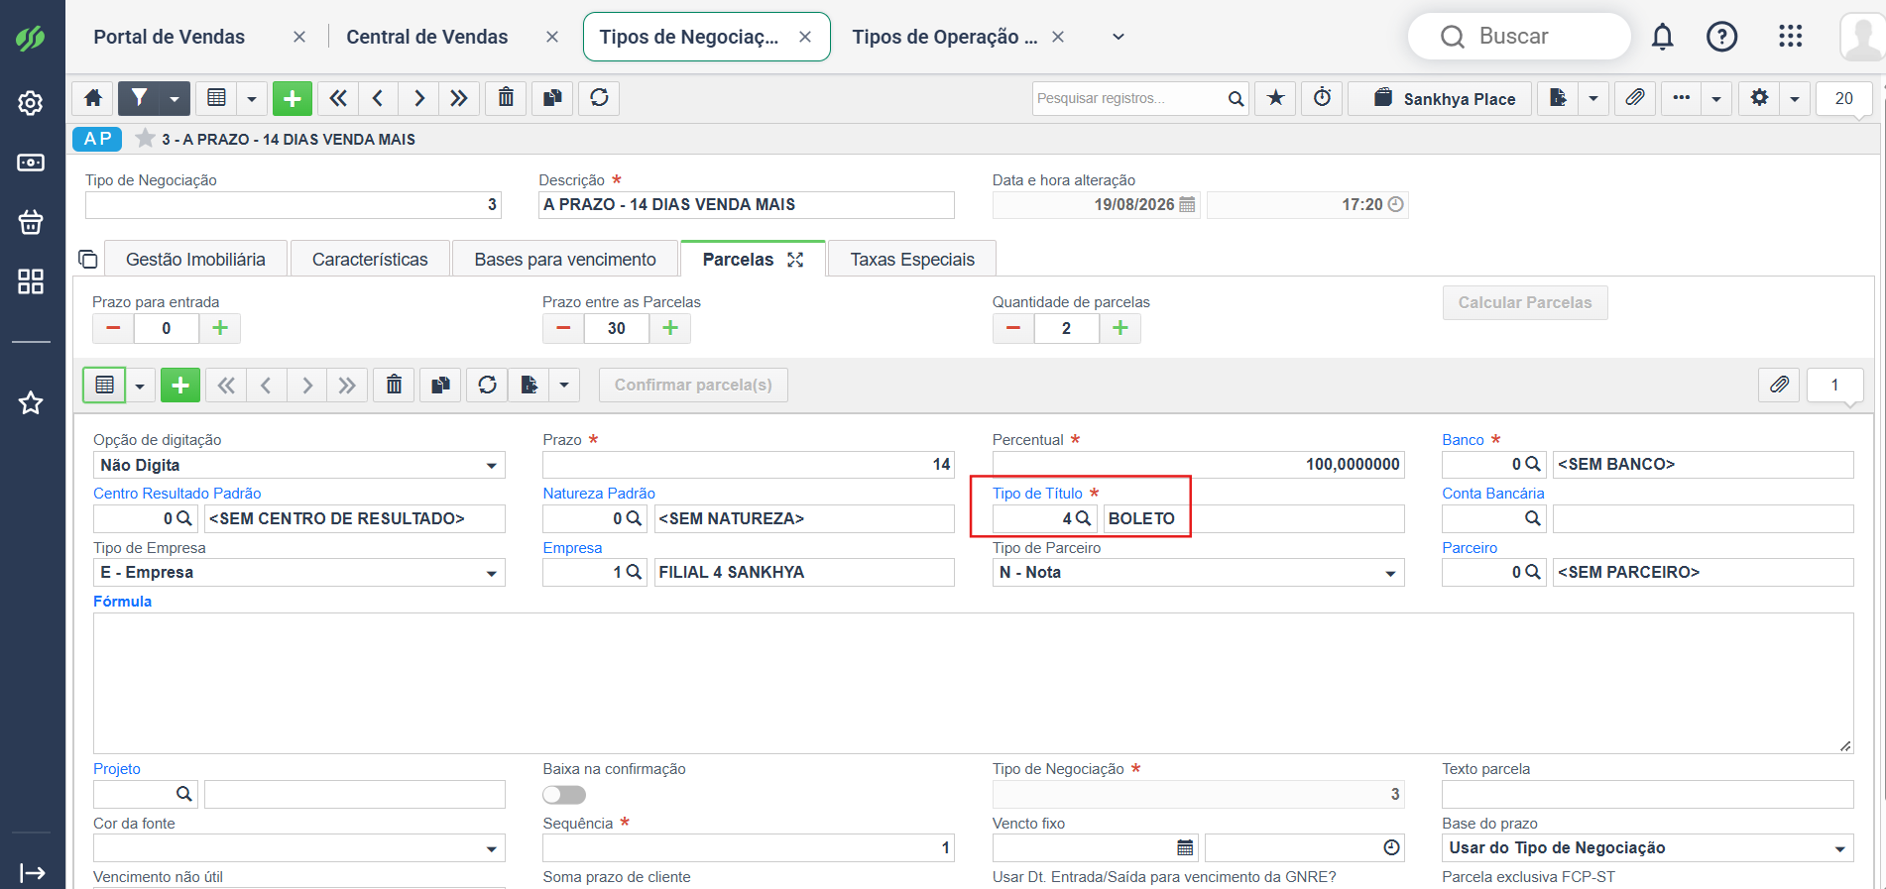This screenshot has width=1886, height=889.
Task: Search Tipo de Título with the magnifier icon
Action: 1083,518
